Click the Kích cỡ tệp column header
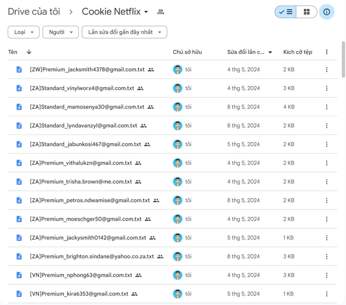The image size is (346, 305). [297, 52]
